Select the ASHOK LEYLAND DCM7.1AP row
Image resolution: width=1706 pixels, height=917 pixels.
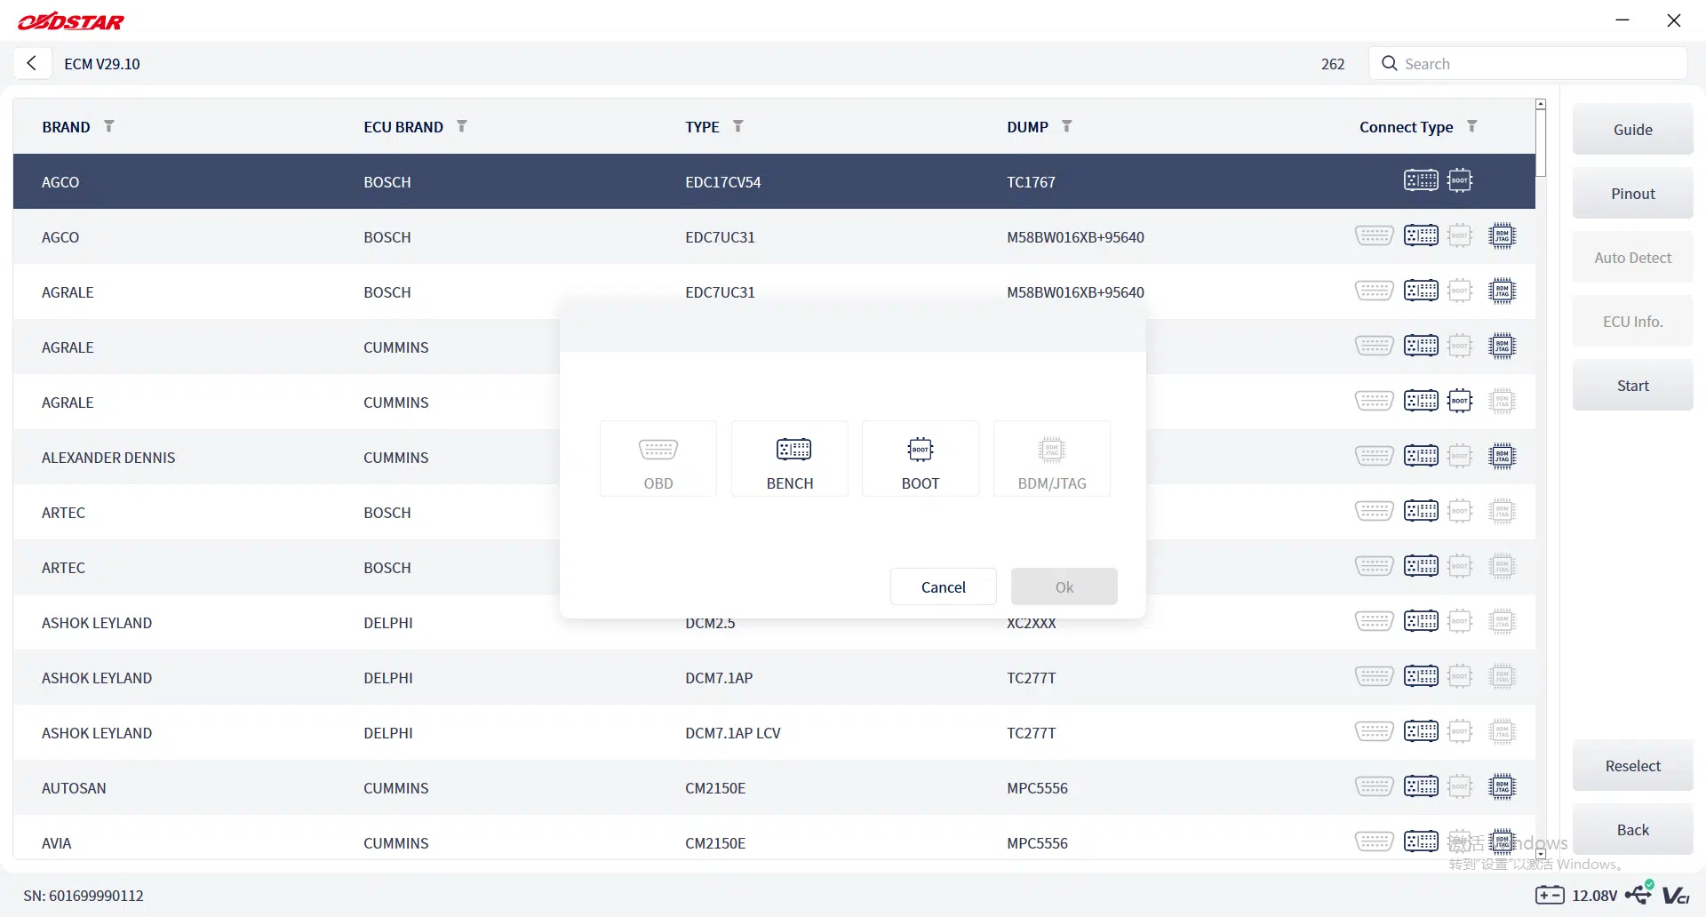(x=774, y=678)
